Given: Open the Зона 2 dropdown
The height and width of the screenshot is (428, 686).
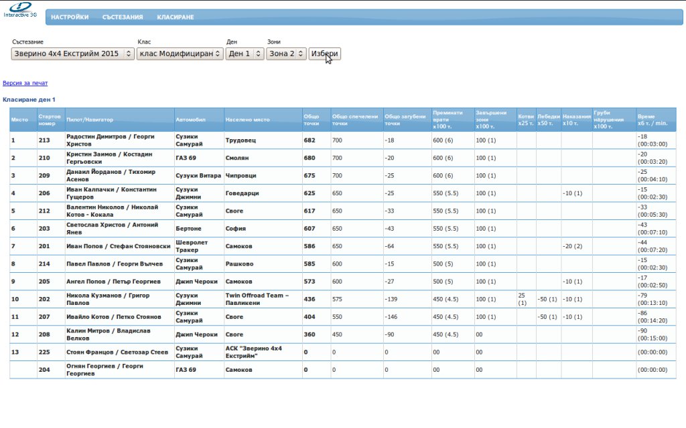Looking at the screenshot, I should (x=286, y=53).
